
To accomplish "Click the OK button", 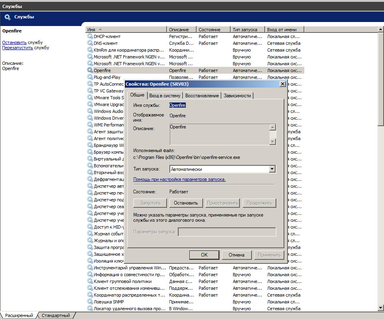I will [x=204, y=255].
